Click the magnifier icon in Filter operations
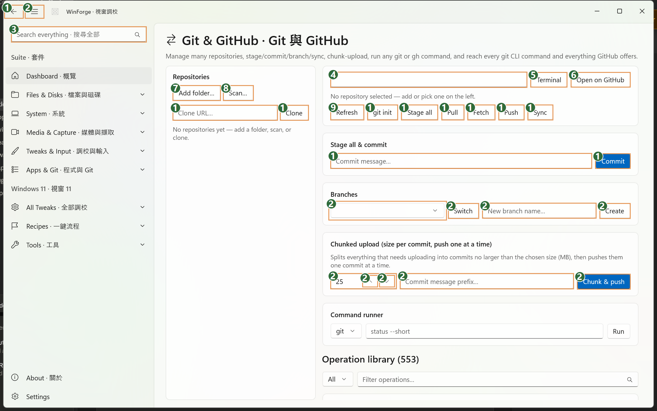Image resolution: width=657 pixels, height=411 pixels. coord(629,379)
